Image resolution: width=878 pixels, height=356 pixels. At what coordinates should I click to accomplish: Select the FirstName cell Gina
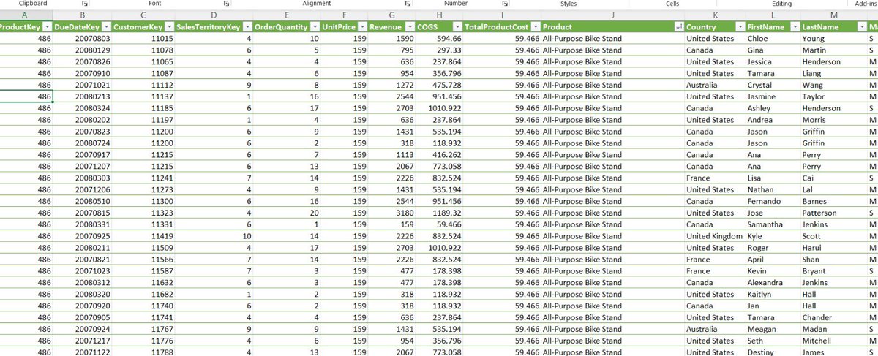(773, 50)
